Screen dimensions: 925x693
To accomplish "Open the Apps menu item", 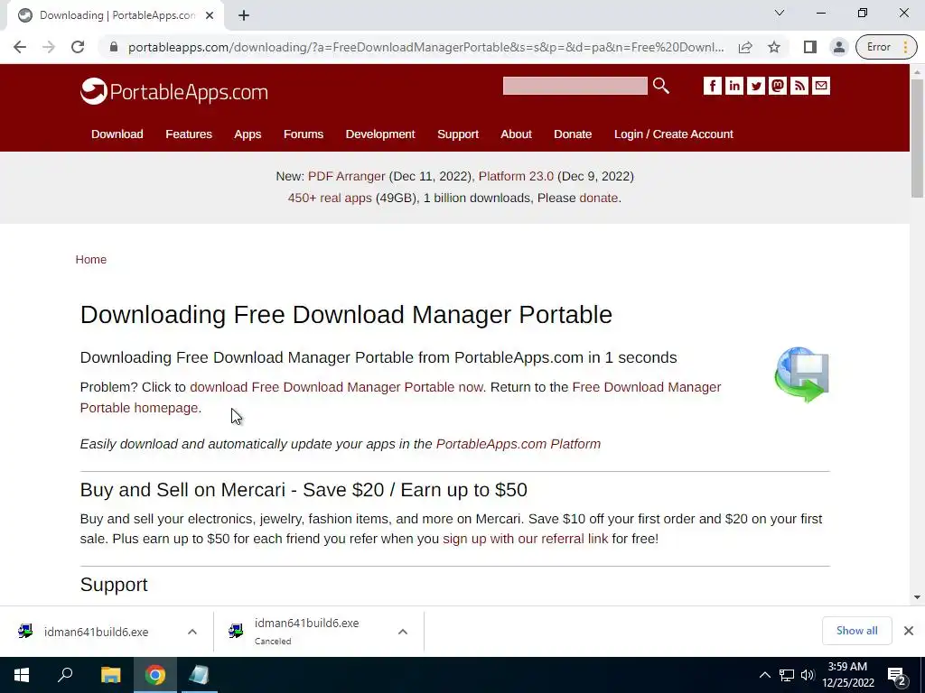I will click(x=248, y=134).
